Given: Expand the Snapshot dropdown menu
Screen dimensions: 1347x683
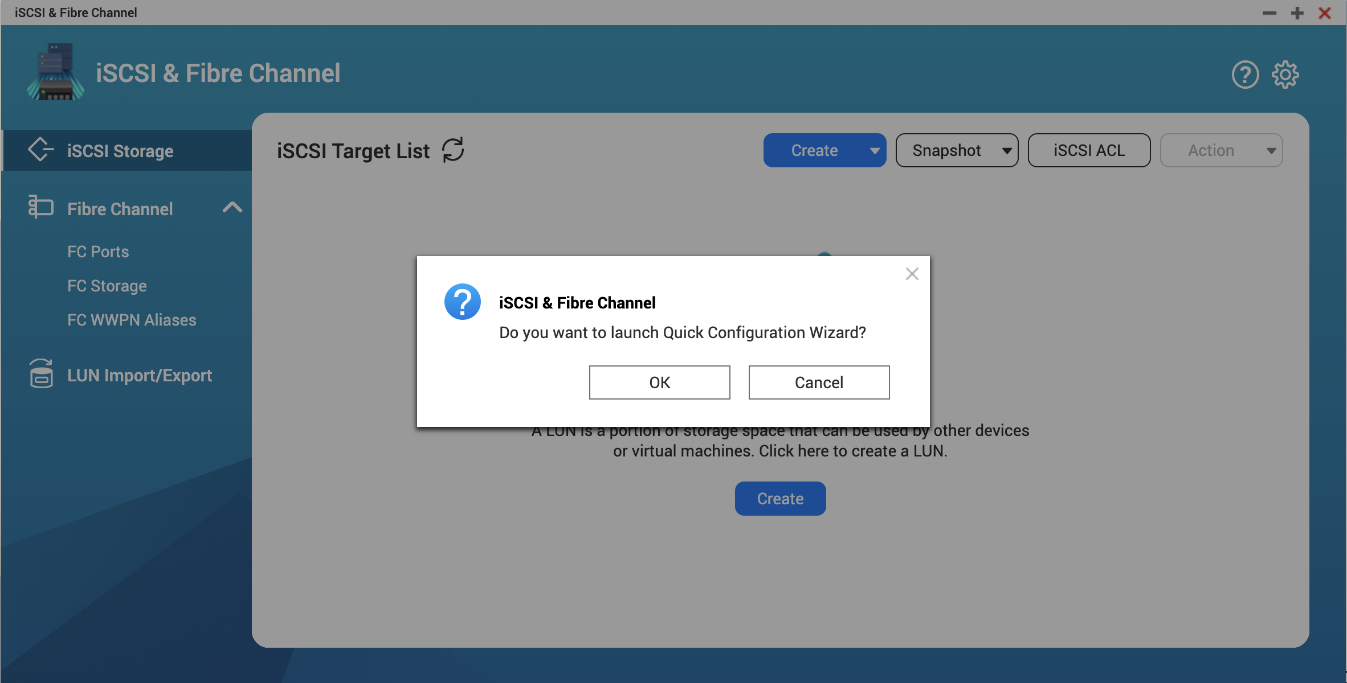Looking at the screenshot, I should click(1003, 150).
